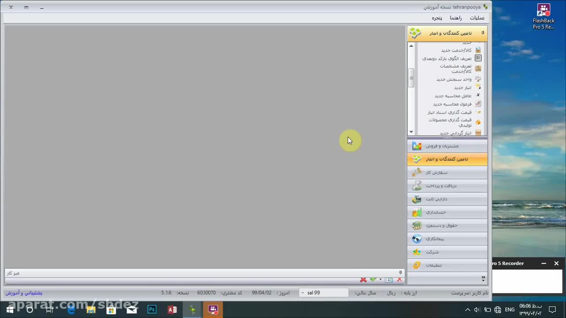Open مشتریان و فروش module
Image resolution: width=566 pixels, height=318 pixels.
[447, 146]
